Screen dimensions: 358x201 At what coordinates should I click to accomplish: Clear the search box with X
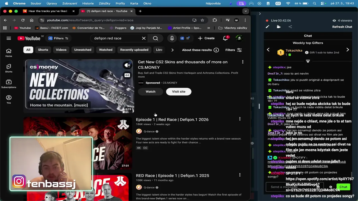144,38
